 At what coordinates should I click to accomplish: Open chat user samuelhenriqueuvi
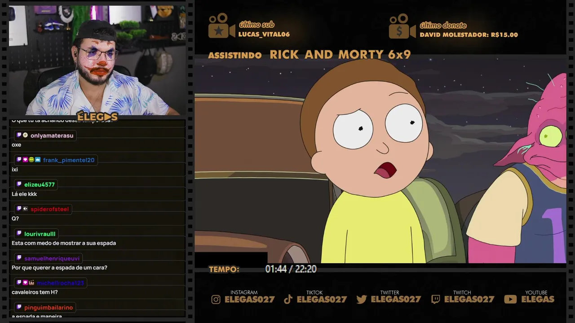52,258
